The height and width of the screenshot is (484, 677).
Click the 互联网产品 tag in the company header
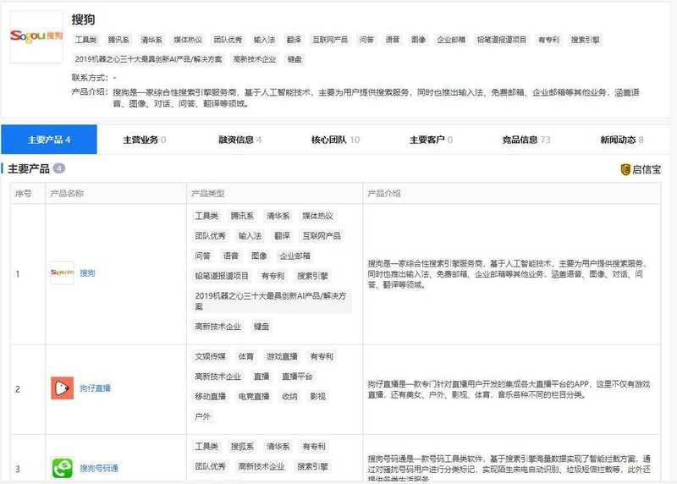pyautogui.click(x=330, y=40)
